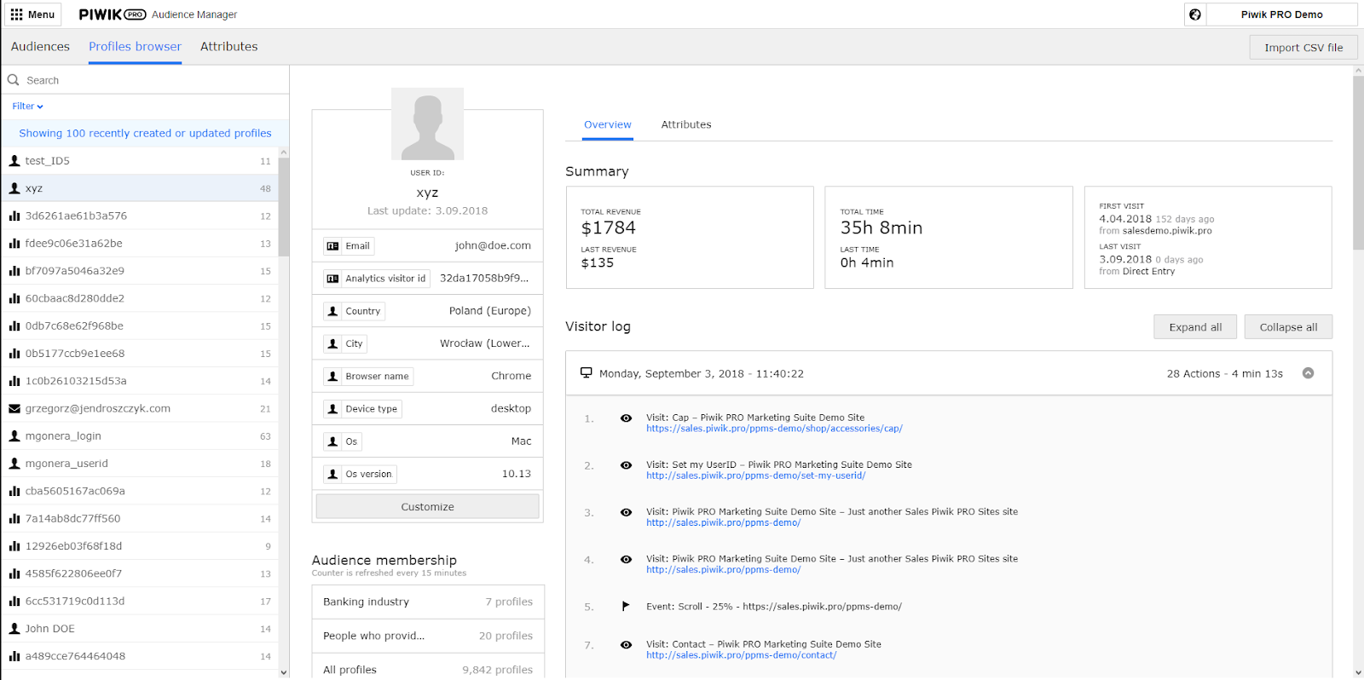Select the xyz profile row
The height and width of the screenshot is (680, 1364).
click(x=140, y=188)
